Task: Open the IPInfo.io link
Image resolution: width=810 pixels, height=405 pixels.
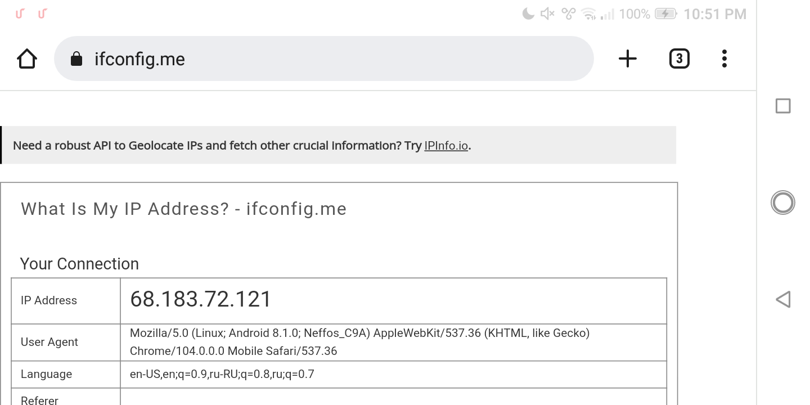Action: click(x=446, y=146)
